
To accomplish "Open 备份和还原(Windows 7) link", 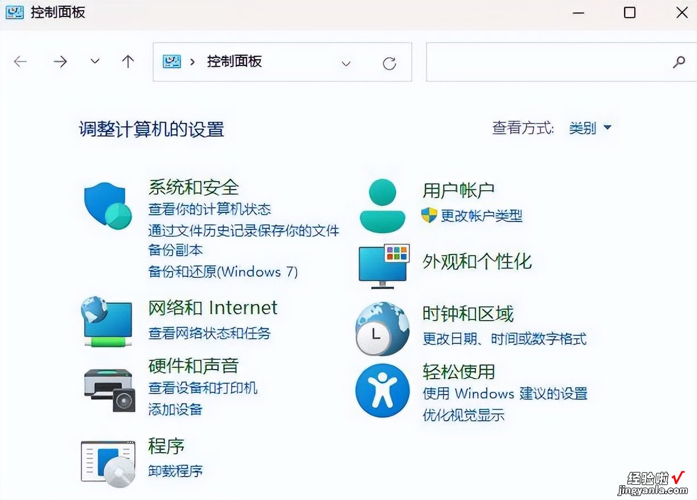I will point(223,272).
